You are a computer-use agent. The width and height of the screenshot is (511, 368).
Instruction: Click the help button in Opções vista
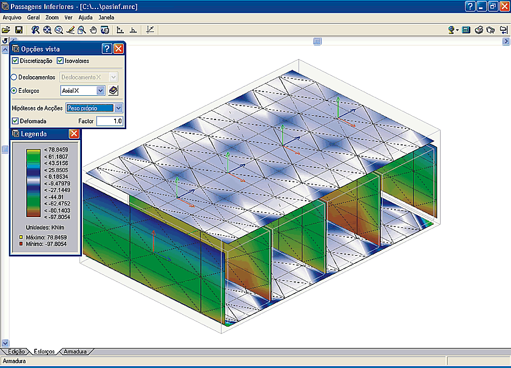pyautogui.click(x=107, y=49)
